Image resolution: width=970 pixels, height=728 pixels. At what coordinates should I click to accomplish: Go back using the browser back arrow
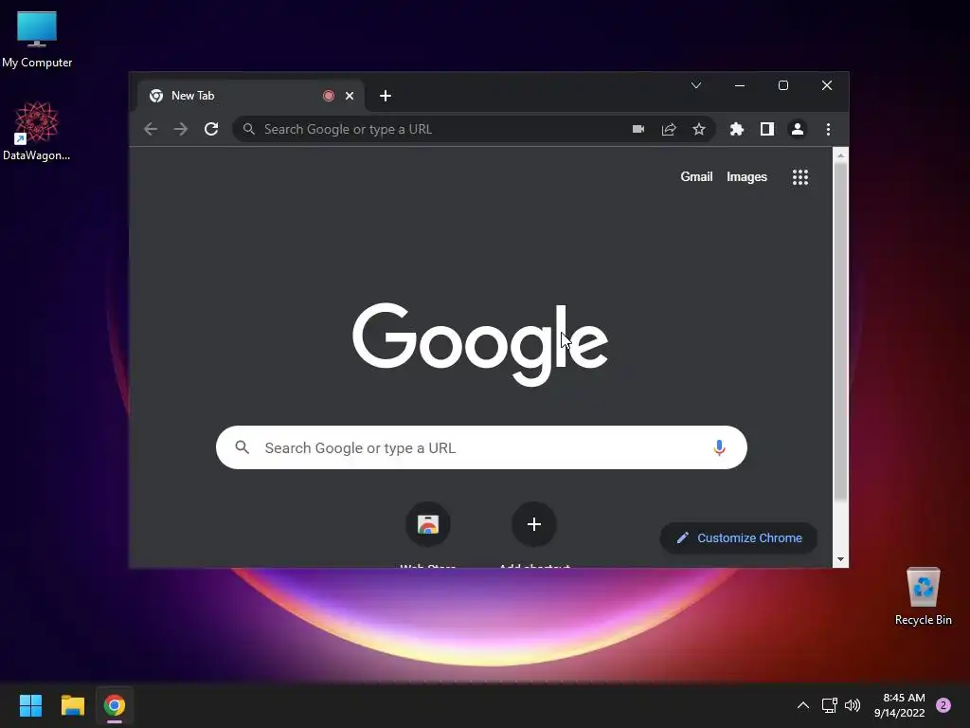click(x=151, y=129)
